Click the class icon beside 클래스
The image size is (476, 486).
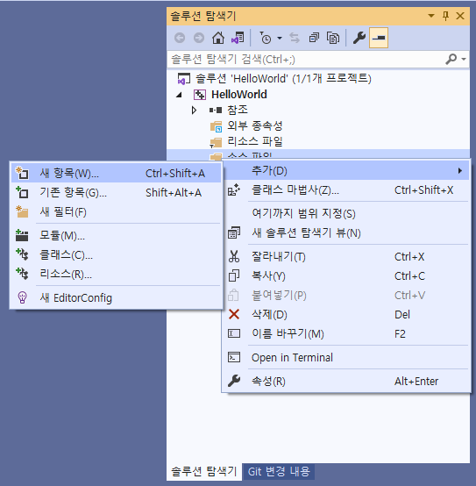[x=22, y=254]
